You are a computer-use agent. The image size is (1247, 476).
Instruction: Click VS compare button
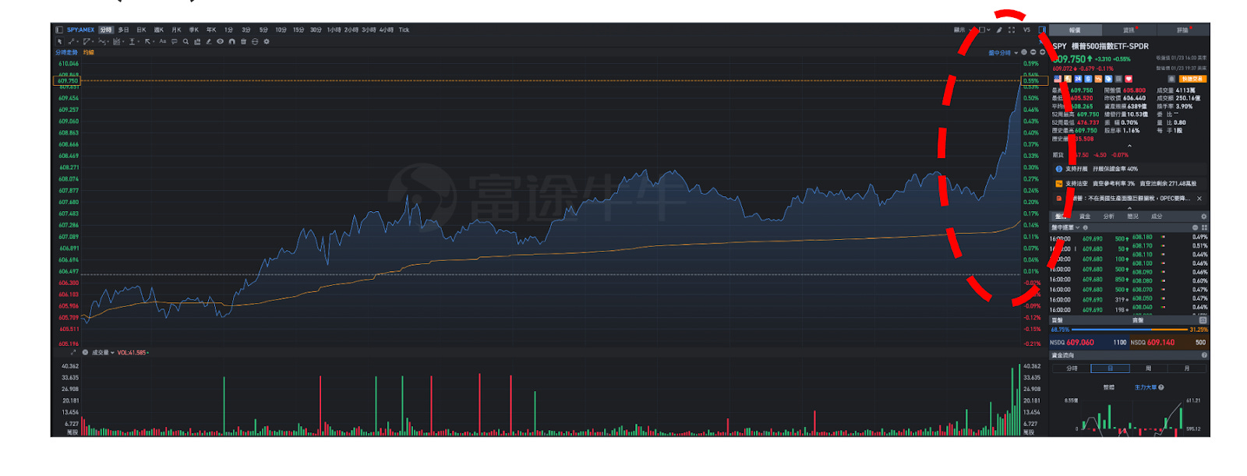pyautogui.click(x=1026, y=30)
